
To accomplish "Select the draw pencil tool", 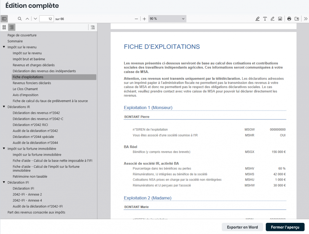I will coord(272,19).
